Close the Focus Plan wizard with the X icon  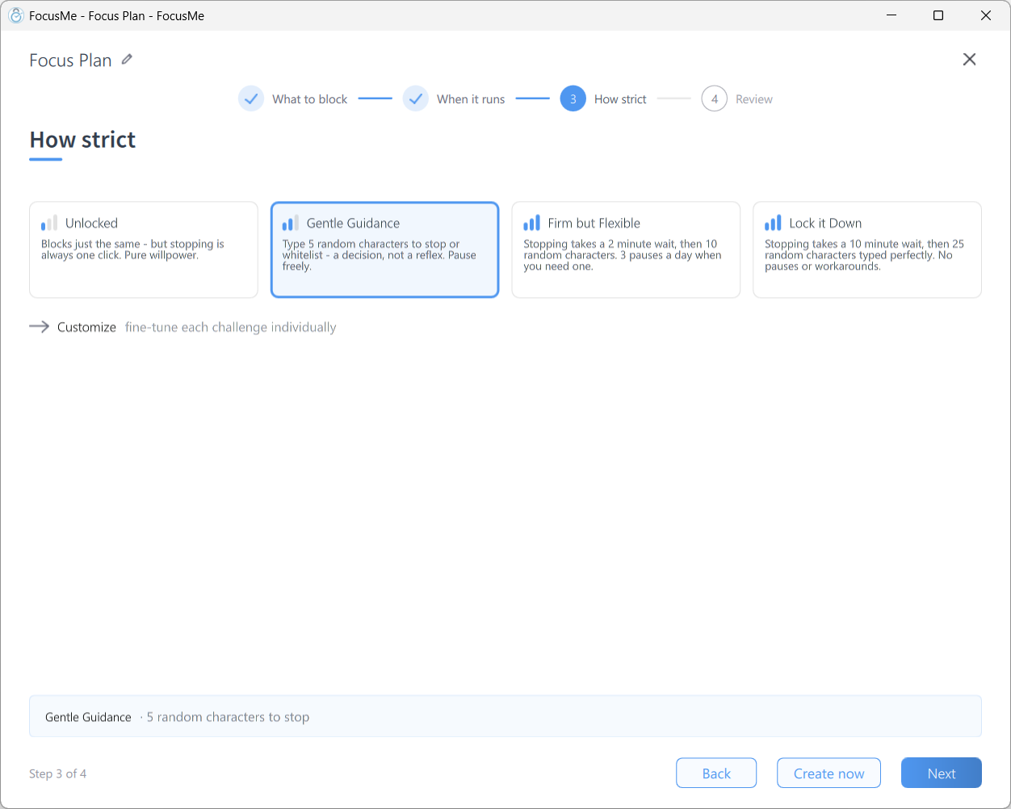(x=970, y=59)
